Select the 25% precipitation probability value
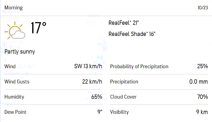This screenshot has height=122, width=212. [202, 66]
